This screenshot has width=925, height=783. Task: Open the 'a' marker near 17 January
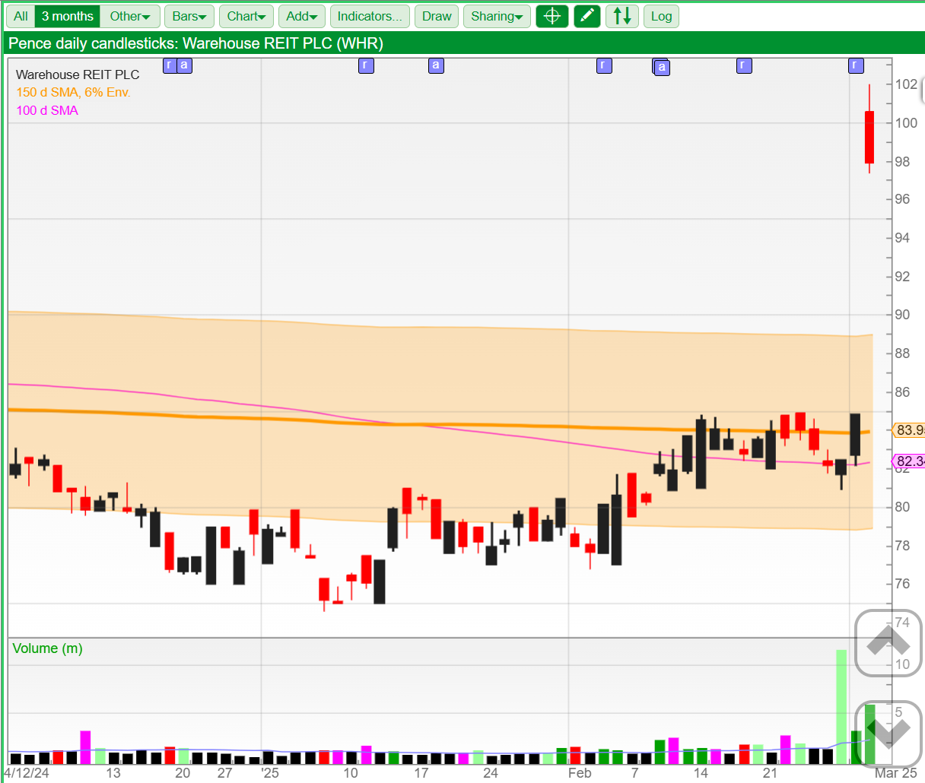(x=436, y=65)
